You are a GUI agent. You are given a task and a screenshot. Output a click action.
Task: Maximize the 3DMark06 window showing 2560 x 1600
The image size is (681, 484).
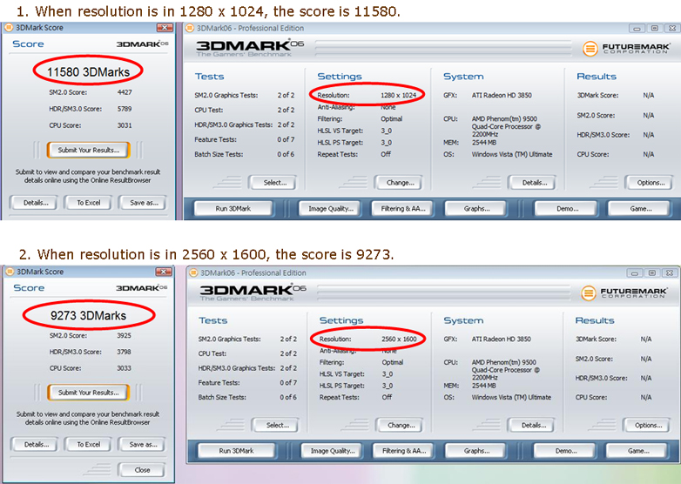pyautogui.click(x=652, y=273)
